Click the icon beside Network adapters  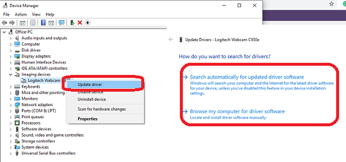[17, 105]
